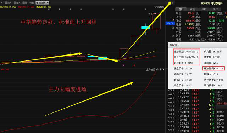Select the tallest red candlestick at 19.67

click(156, 22)
